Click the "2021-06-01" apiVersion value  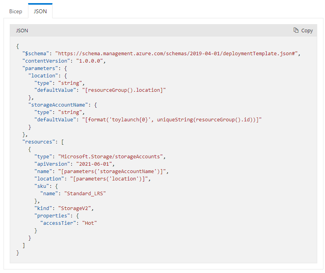tap(94, 164)
